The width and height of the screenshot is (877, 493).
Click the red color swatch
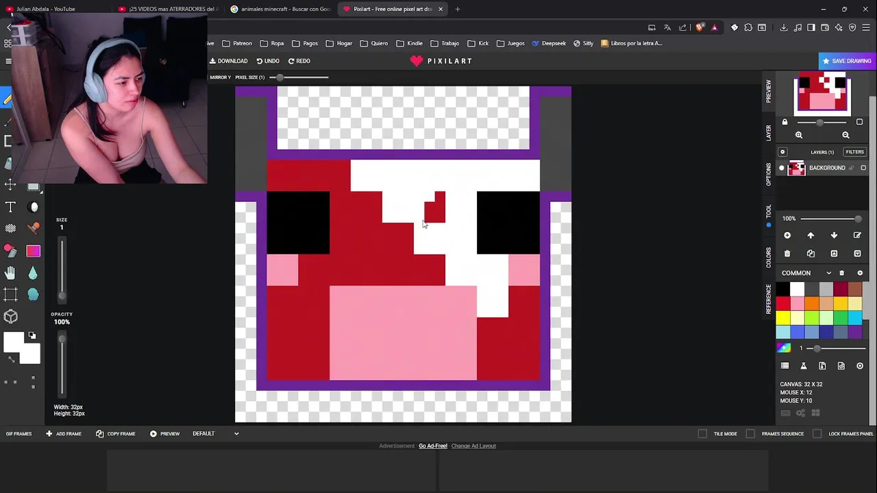(x=782, y=303)
